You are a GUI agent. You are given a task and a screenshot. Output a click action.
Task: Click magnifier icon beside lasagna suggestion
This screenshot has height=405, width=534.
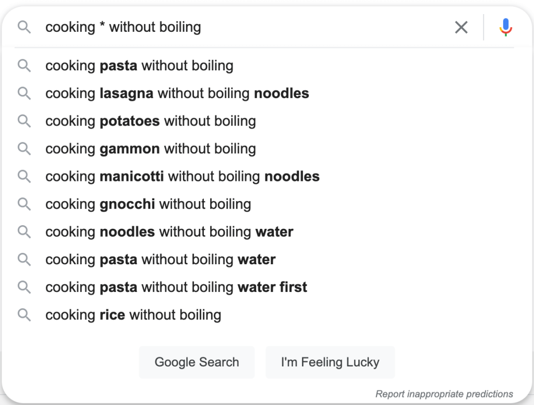(24, 93)
